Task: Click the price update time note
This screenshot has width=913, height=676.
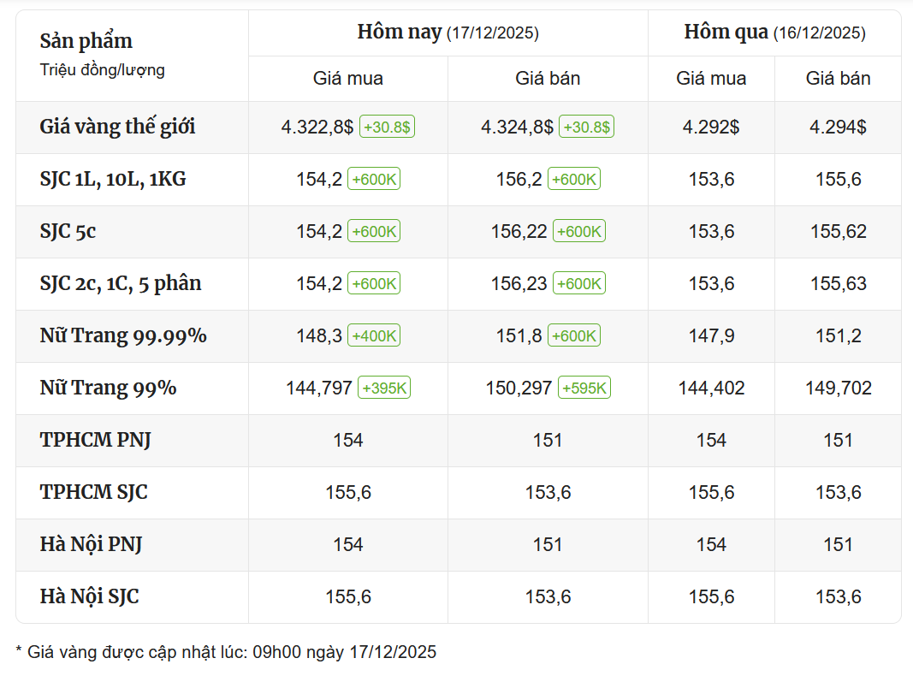Action: (x=226, y=653)
